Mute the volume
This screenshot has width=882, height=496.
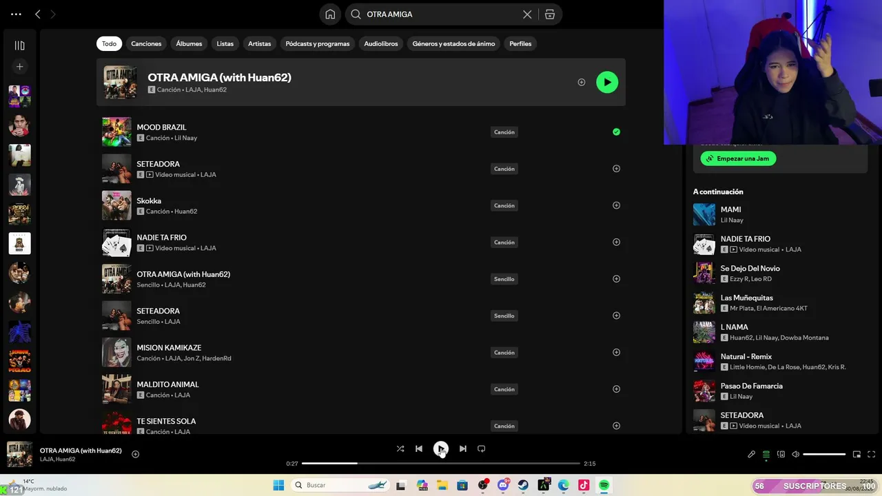pos(796,455)
